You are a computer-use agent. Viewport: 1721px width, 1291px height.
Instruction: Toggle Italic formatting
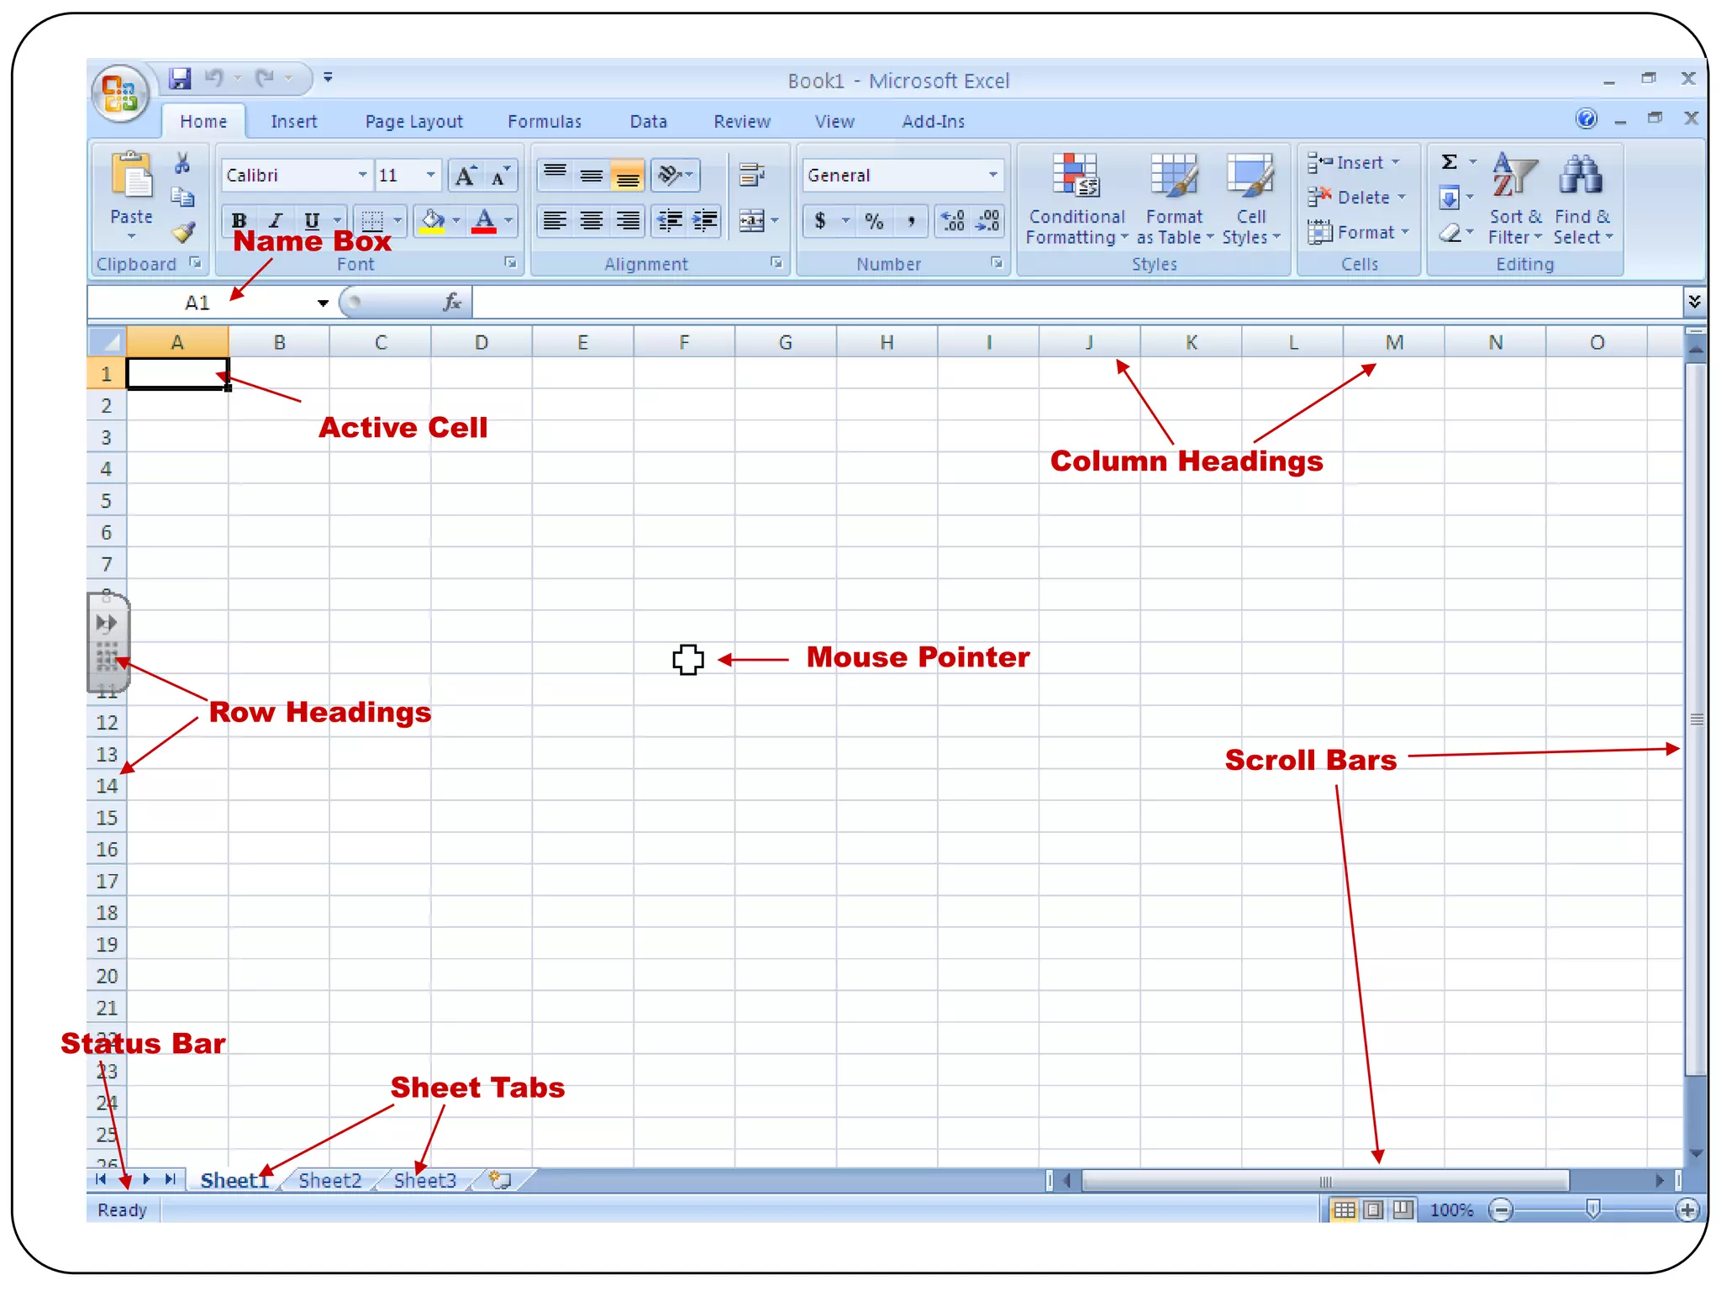[x=276, y=221]
